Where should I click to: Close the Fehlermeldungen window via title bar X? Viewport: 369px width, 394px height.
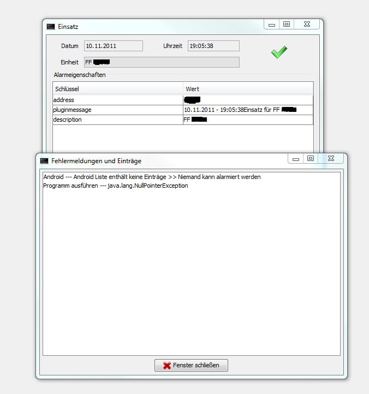(x=331, y=159)
